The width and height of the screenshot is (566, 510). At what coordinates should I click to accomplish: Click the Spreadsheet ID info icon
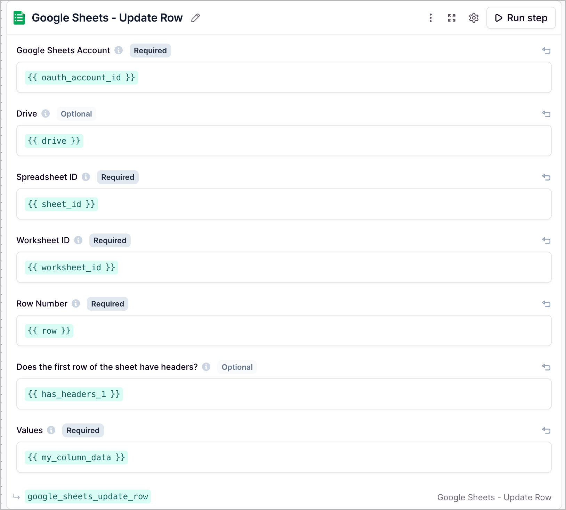[86, 177]
